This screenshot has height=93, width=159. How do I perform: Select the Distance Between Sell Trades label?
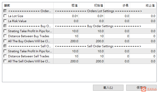28,56
